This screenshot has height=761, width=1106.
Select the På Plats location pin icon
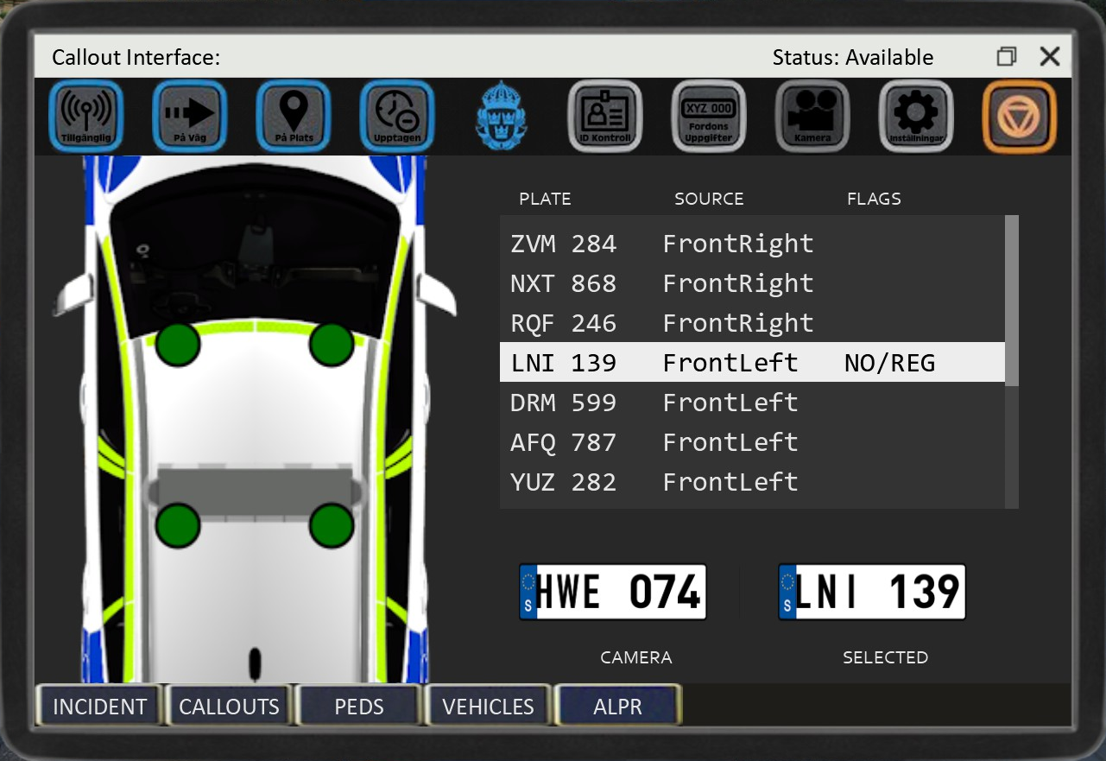click(294, 116)
